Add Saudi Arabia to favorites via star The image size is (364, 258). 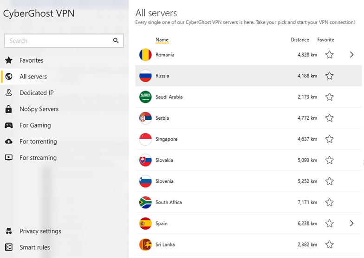click(330, 97)
